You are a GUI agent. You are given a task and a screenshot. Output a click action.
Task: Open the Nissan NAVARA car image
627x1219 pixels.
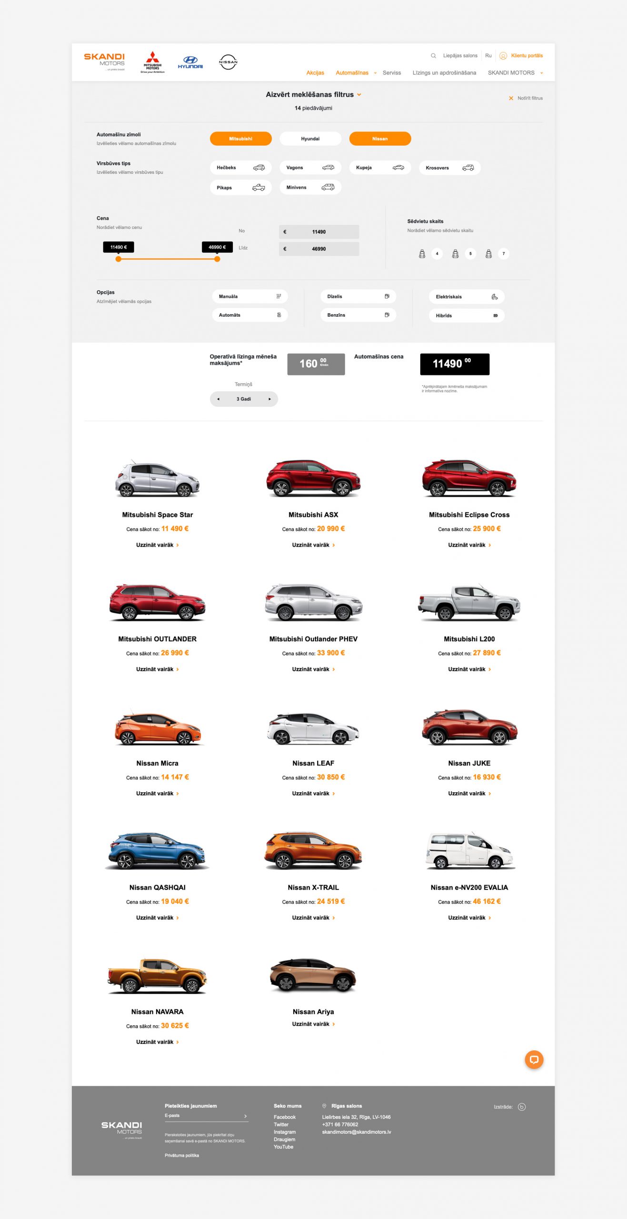[158, 976]
